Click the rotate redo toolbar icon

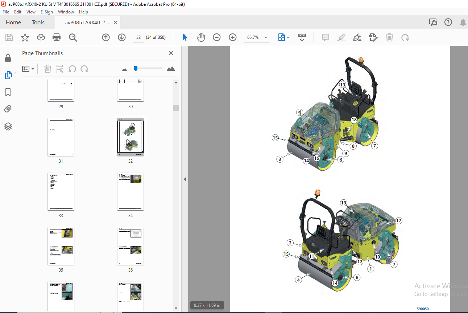click(405, 37)
